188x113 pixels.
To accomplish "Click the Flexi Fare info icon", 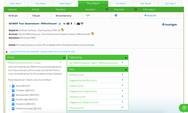I will tap(136, 9).
